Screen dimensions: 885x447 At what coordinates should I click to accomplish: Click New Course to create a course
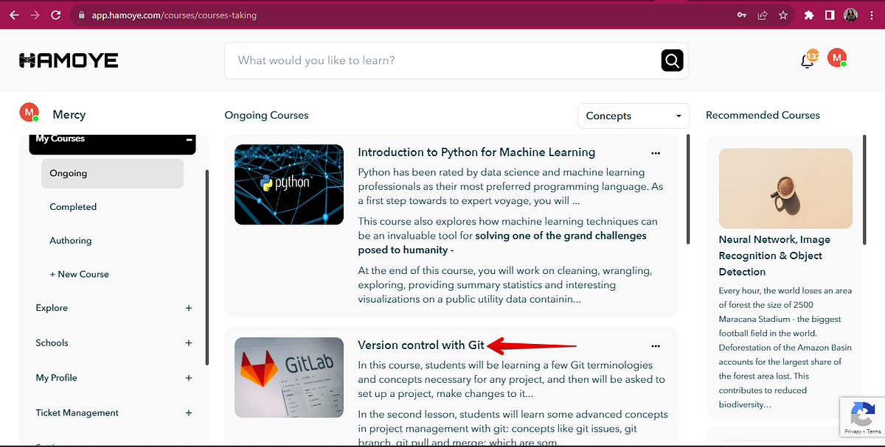(x=79, y=274)
